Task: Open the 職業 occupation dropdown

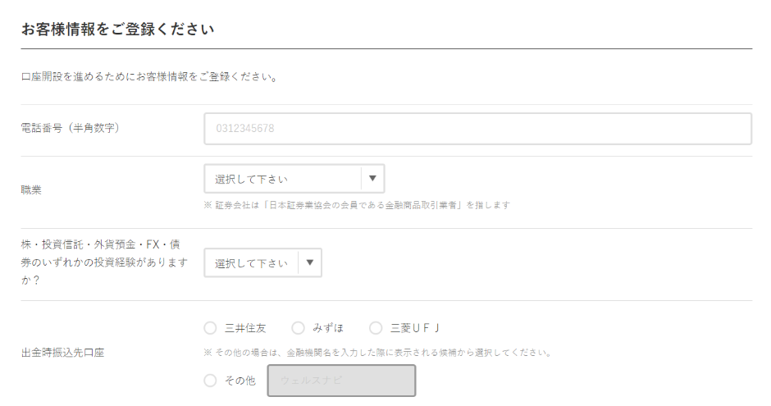Action: click(x=294, y=179)
